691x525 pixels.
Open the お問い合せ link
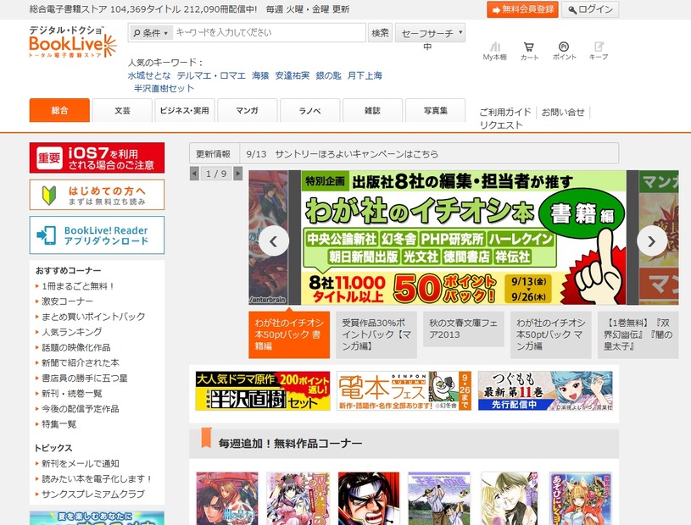[563, 113]
